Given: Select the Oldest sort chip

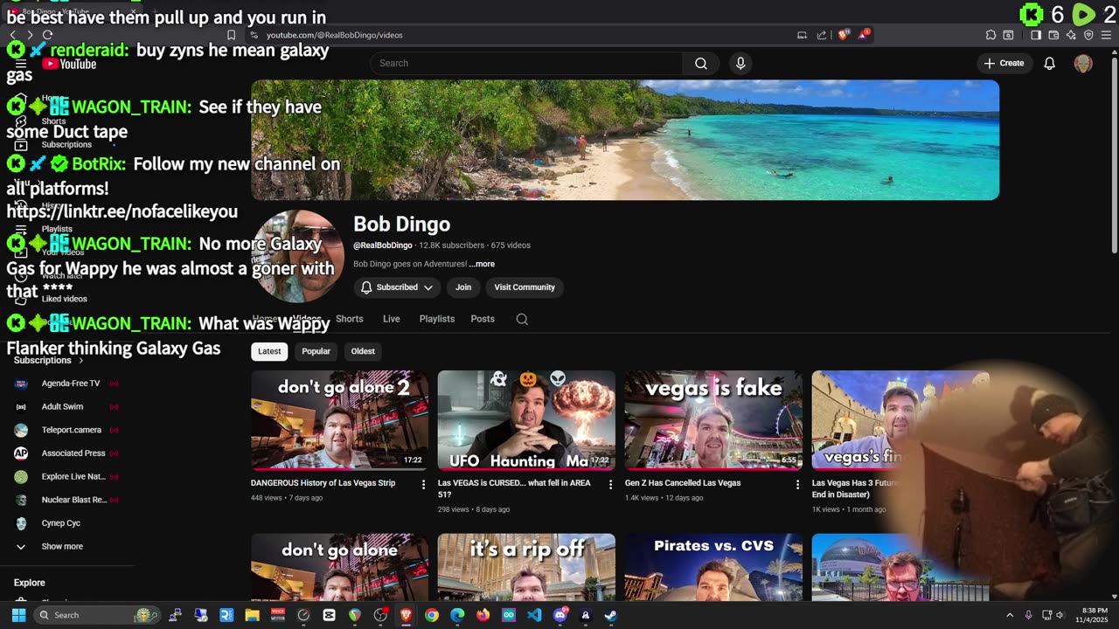Looking at the screenshot, I should [x=363, y=351].
